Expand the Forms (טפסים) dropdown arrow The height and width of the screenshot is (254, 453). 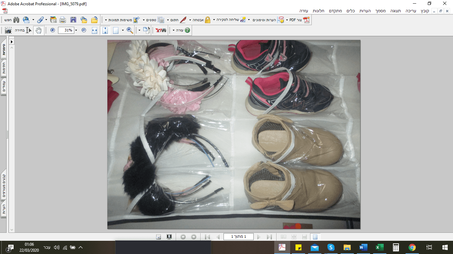coord(144,20)
